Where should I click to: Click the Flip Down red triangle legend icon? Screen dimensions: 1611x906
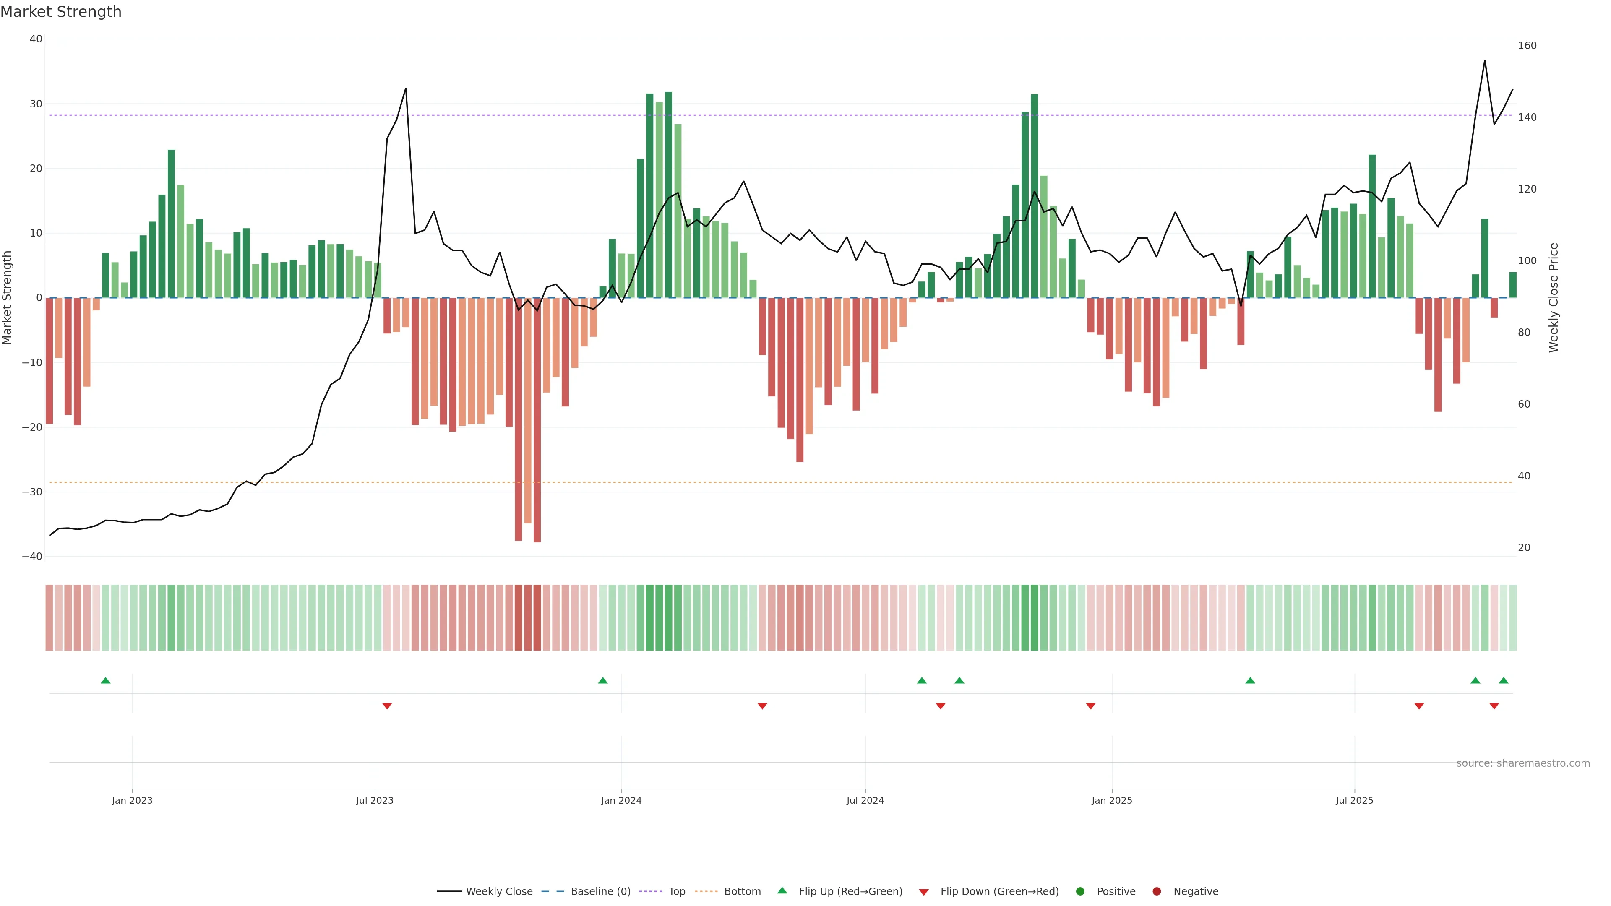924,892
